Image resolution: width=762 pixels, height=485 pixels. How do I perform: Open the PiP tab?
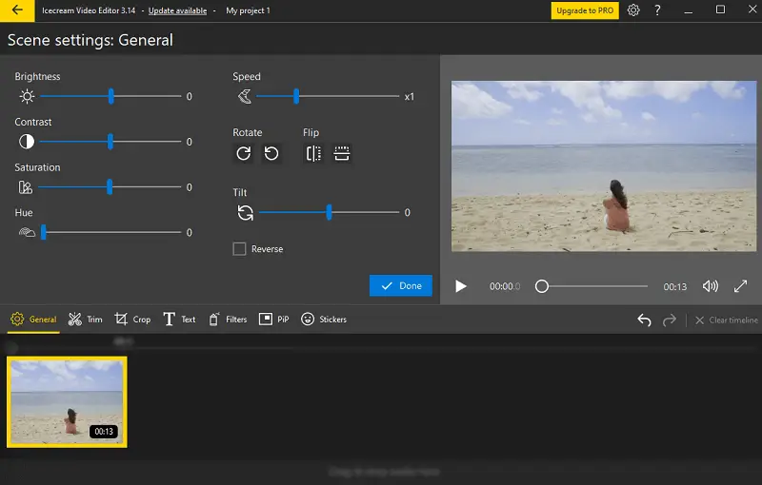(x=274, y=320)
